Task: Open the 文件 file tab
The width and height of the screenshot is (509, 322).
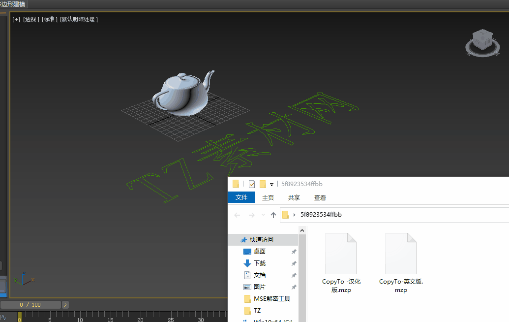Action: (x=241, y=198)
